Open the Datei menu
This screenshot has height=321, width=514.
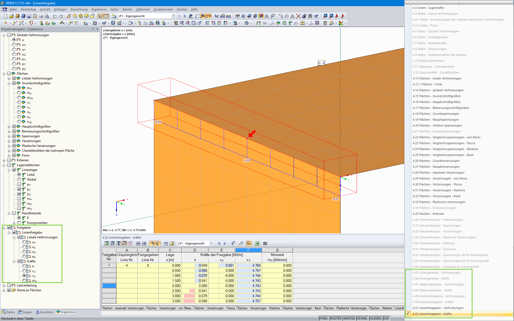click(x=13, y=9)
